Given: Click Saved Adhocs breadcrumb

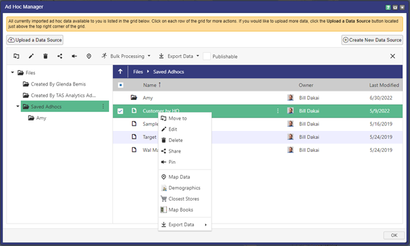Looking at the screenshot, I should point(169,72).
